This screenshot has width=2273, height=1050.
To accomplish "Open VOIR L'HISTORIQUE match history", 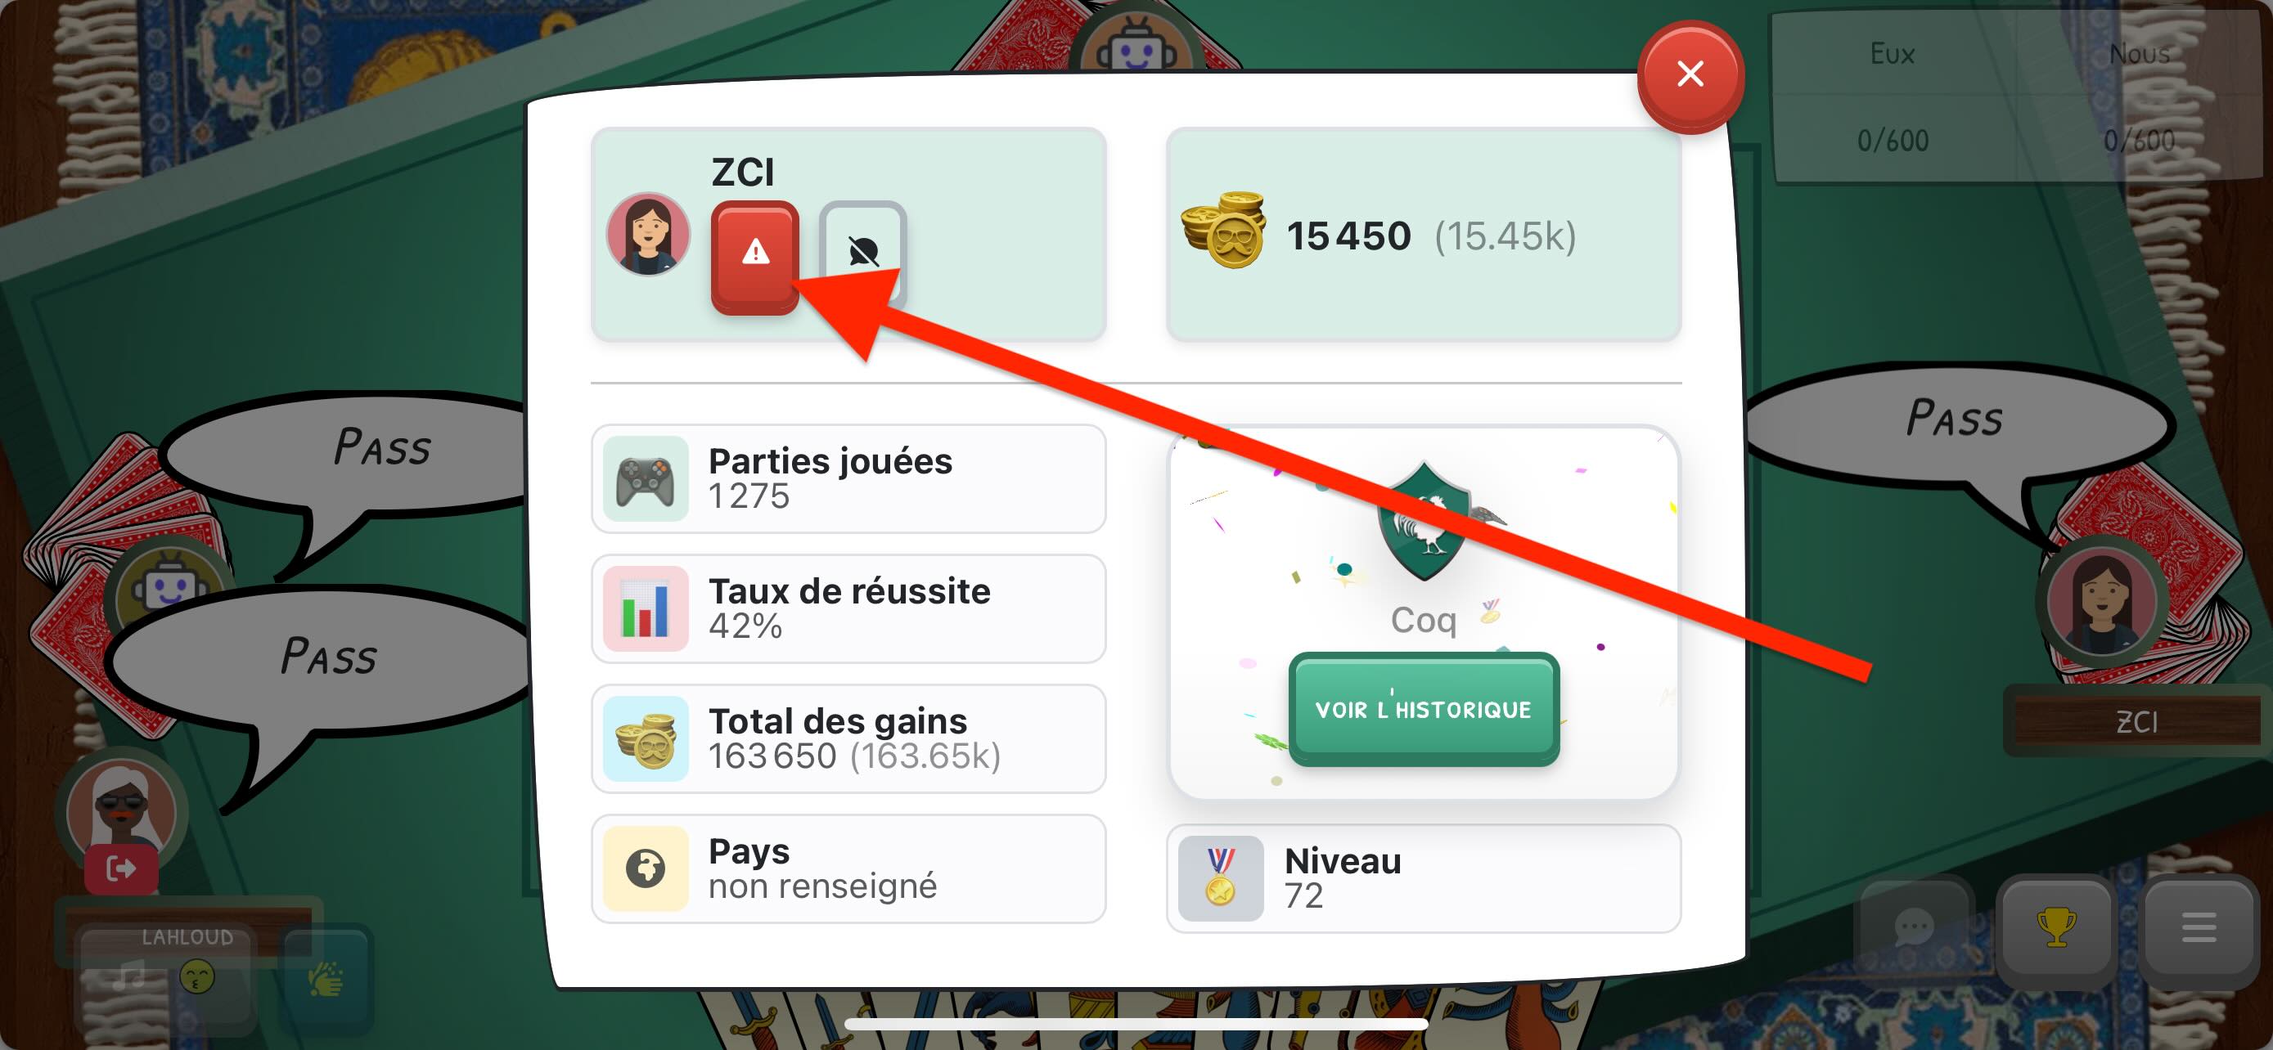I will [x=1423, y=708].
